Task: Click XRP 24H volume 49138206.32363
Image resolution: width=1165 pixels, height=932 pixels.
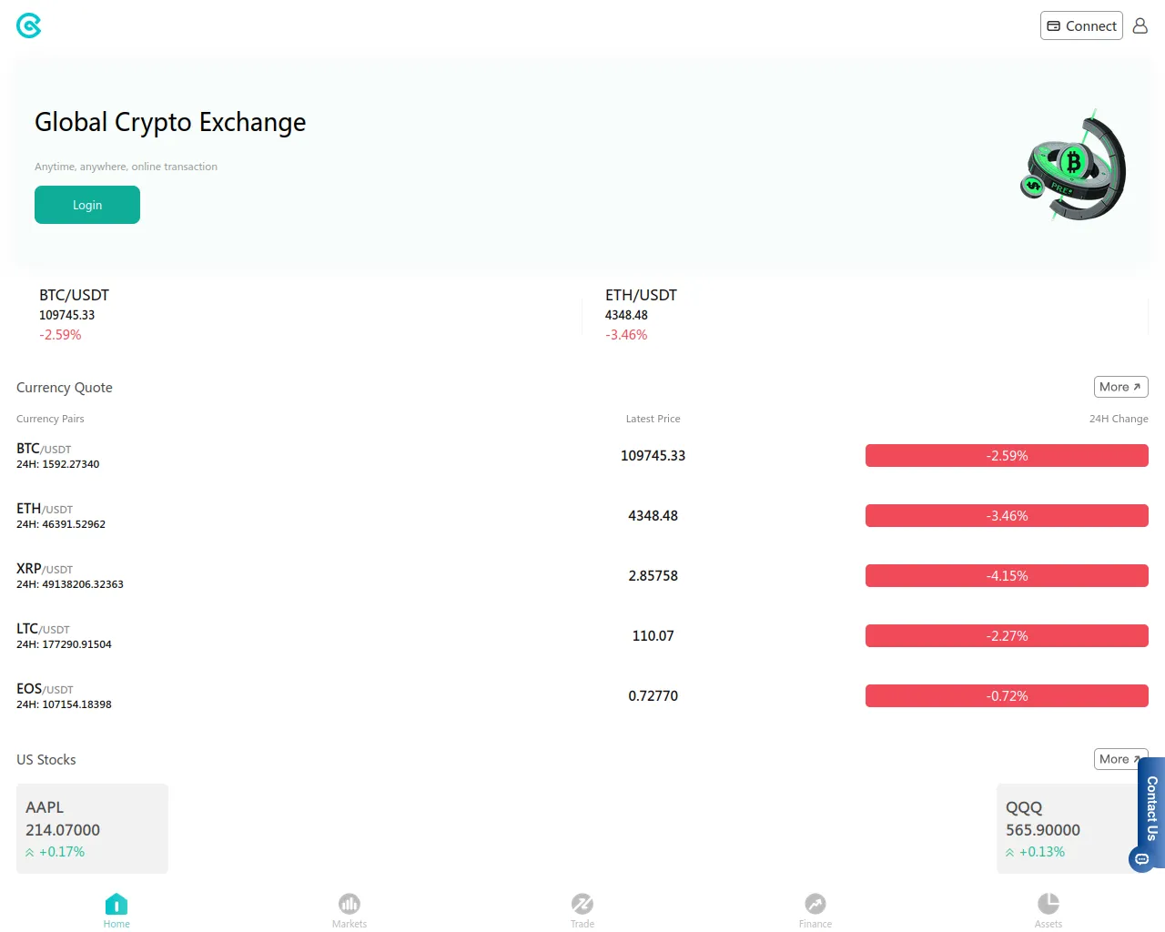Action: tap(70, 584)
